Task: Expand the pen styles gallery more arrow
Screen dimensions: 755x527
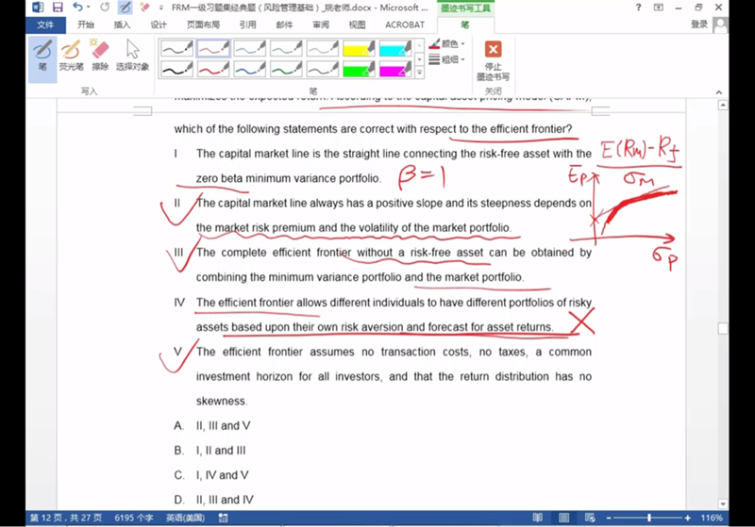Action: tap(420, 73)
